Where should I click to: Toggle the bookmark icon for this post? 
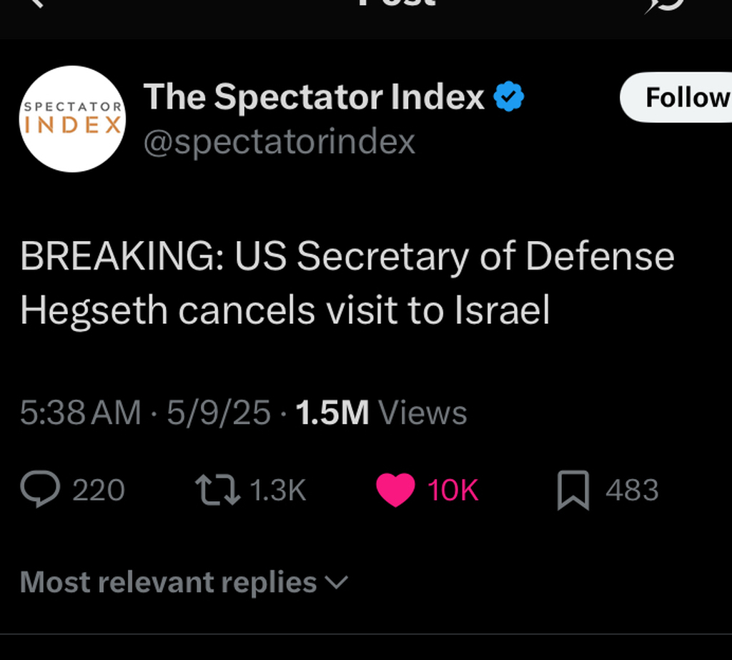pyautogui.click(x=573, y=491)
